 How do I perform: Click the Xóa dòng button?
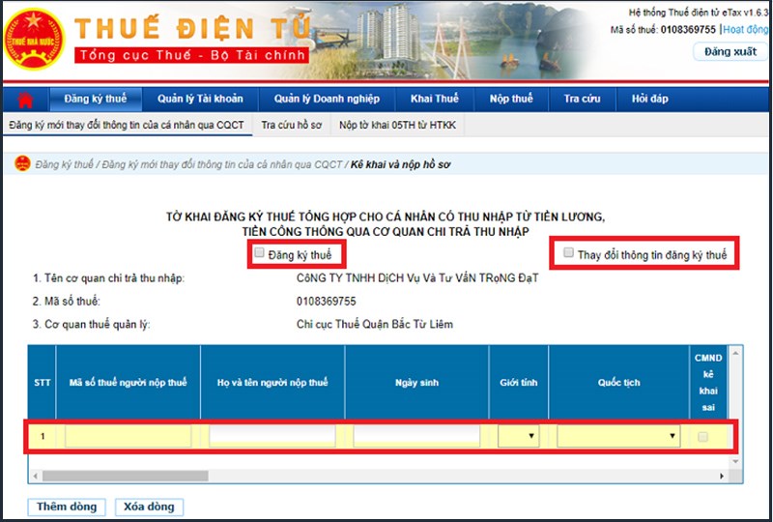(x=149, y=507)
